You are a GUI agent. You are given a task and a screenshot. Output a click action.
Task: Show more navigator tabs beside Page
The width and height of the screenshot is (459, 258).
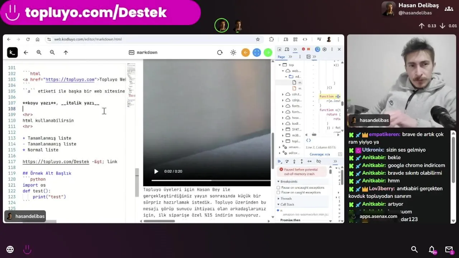pos(290,57)
